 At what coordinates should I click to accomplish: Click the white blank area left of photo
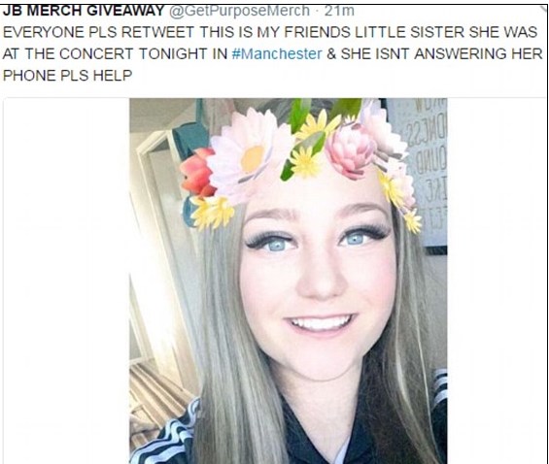(66, 281)
